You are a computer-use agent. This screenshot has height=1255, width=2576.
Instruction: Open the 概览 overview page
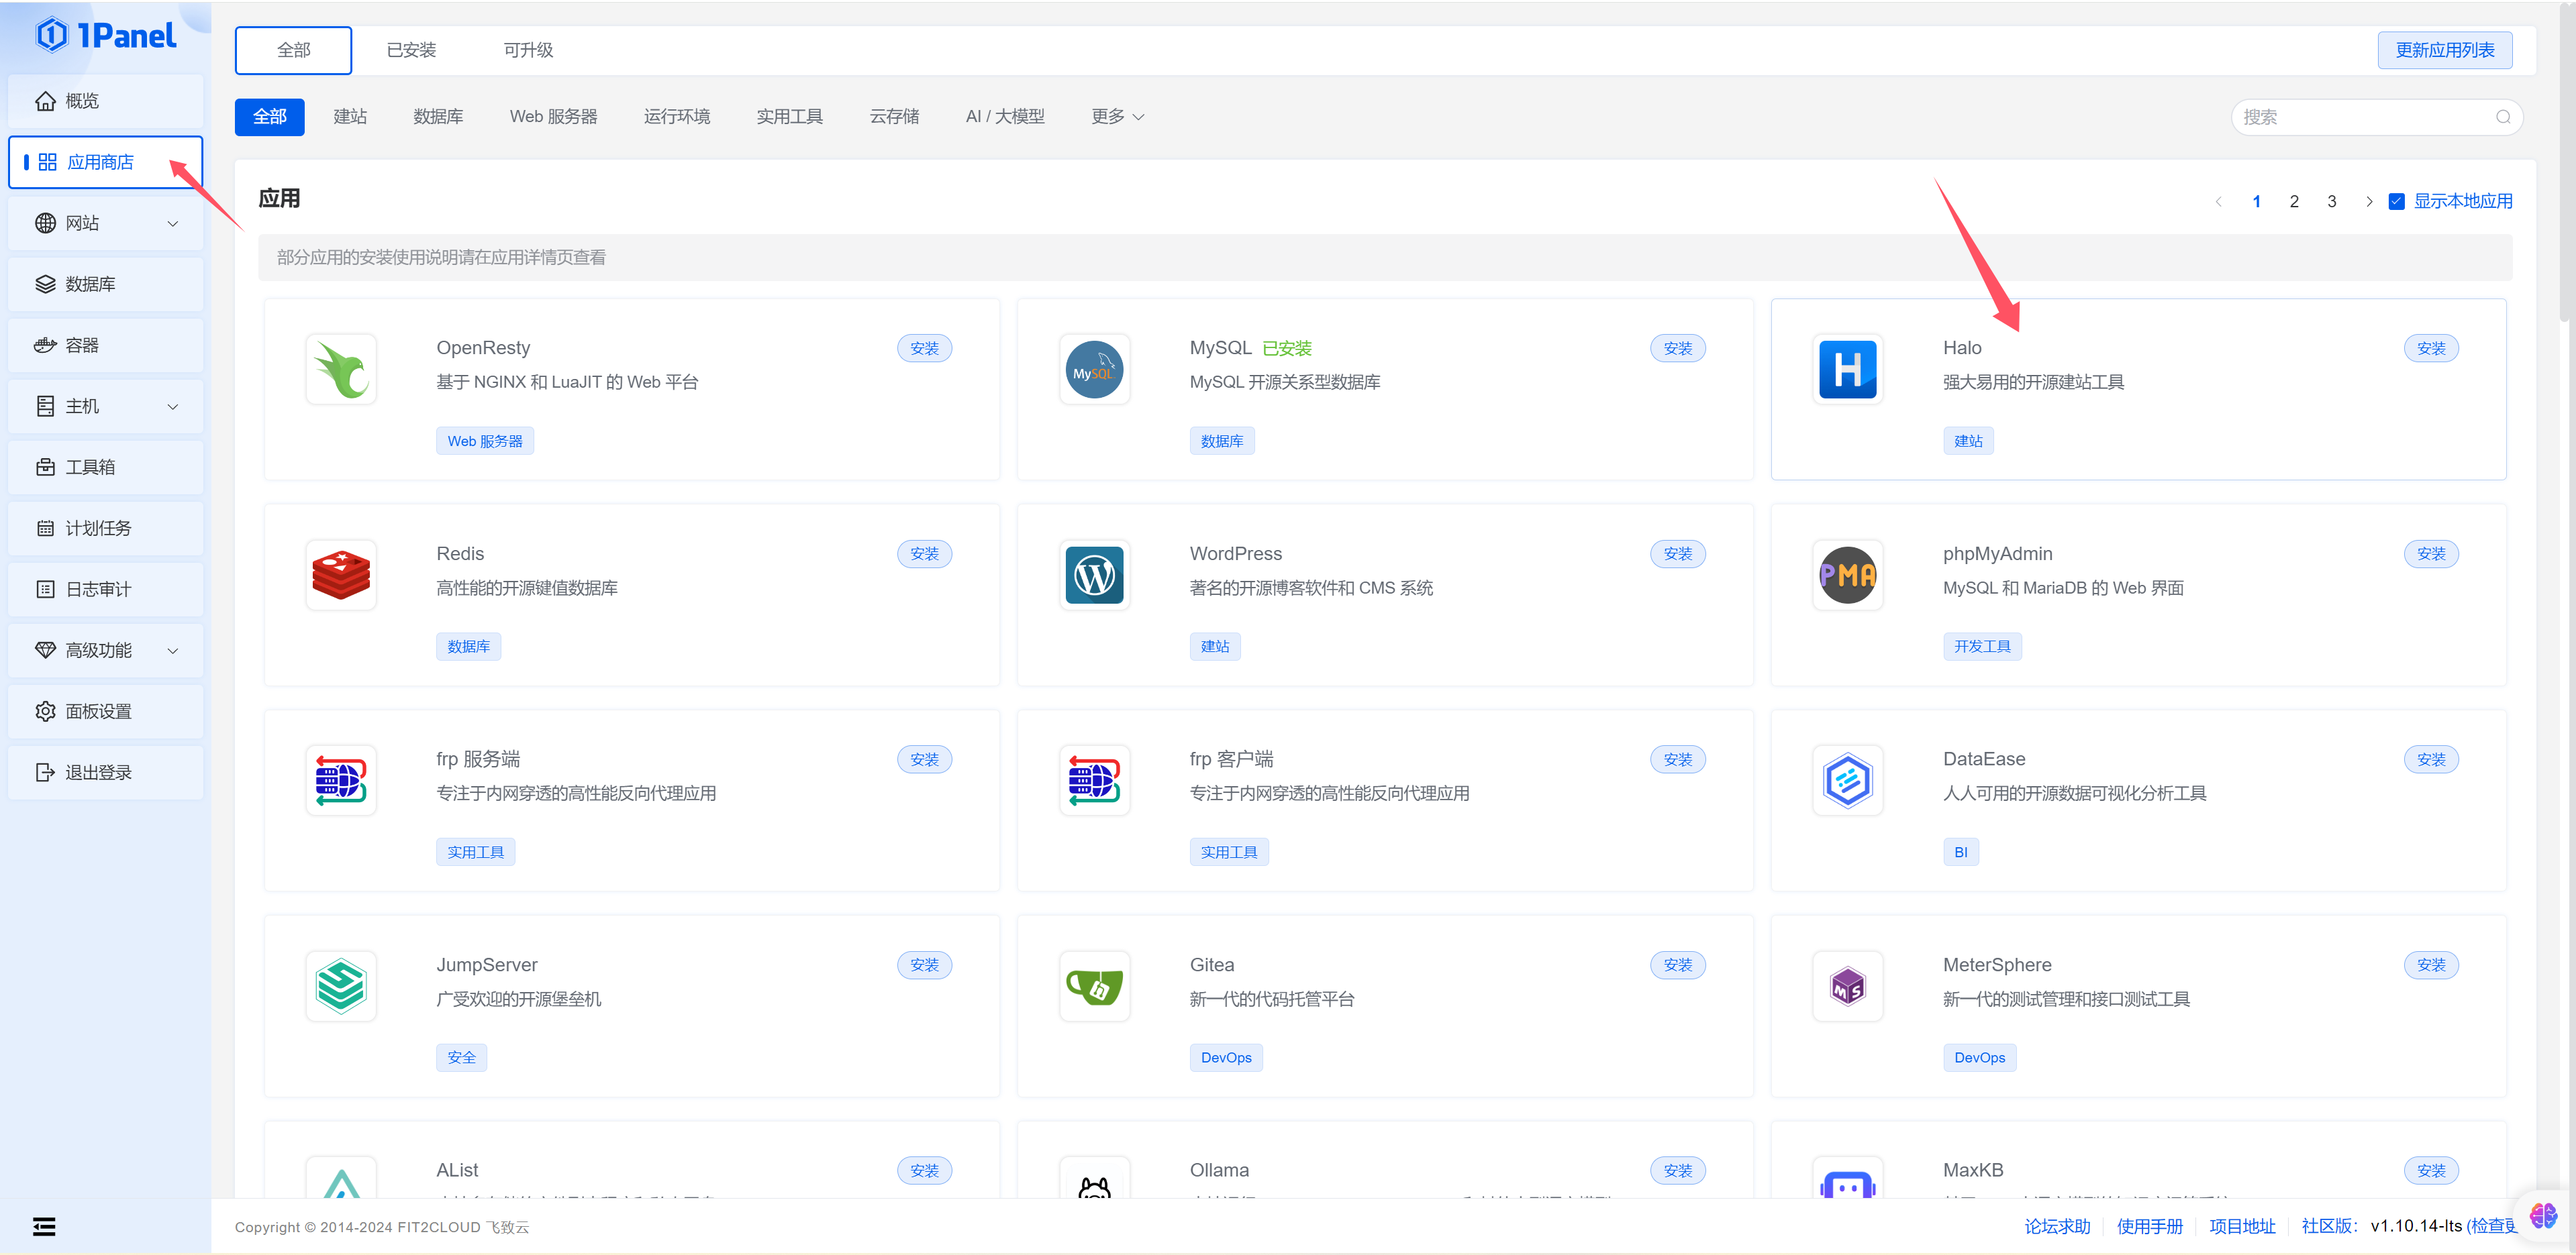(x=105, y=101)
